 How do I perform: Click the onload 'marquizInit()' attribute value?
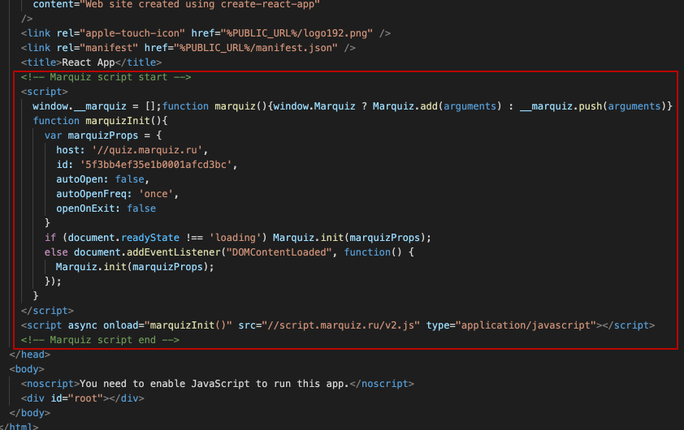click(188, 325)
